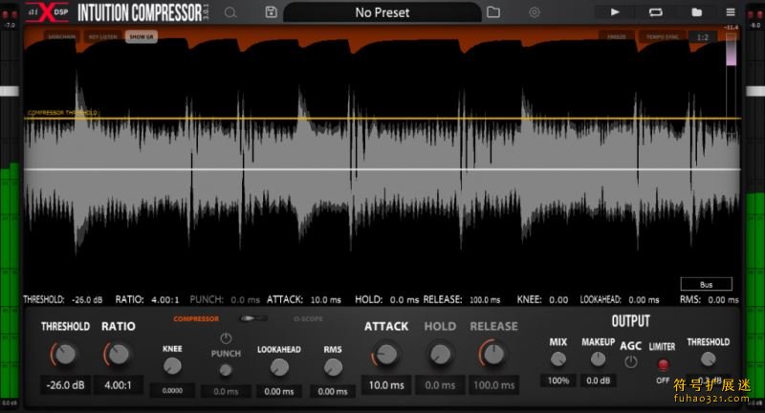765x413 pixels.
Task: Click the -26.0 dB threshold value field
Action: click(65, 385)
